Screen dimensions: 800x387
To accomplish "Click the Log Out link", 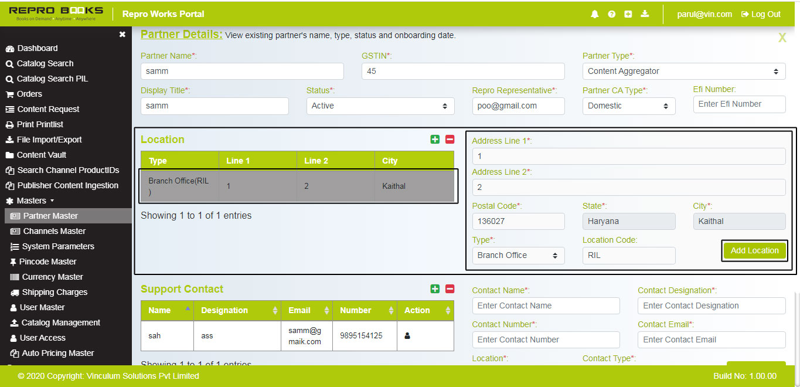I will (x=761, y=14).
